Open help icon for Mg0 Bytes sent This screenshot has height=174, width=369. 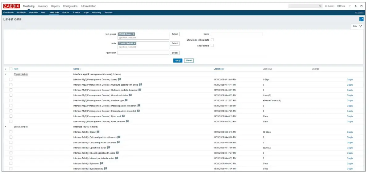tap(123, 116)
